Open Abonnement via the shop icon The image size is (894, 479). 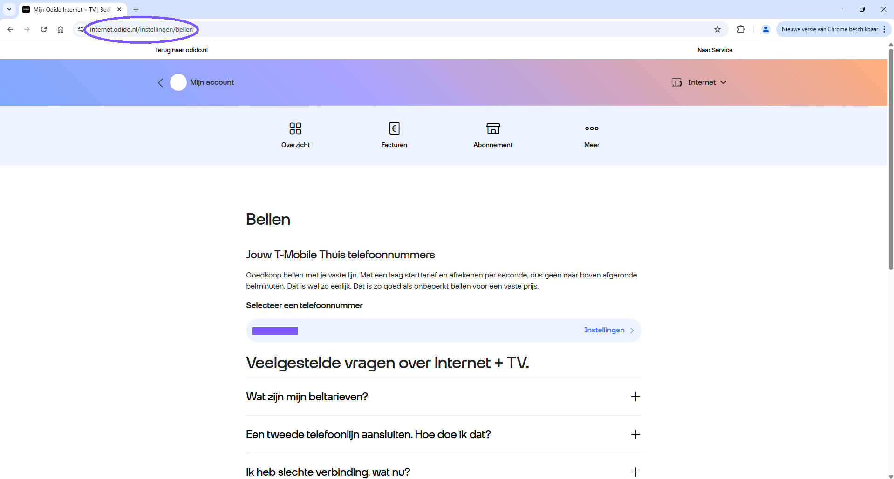(x=493, y=128)
